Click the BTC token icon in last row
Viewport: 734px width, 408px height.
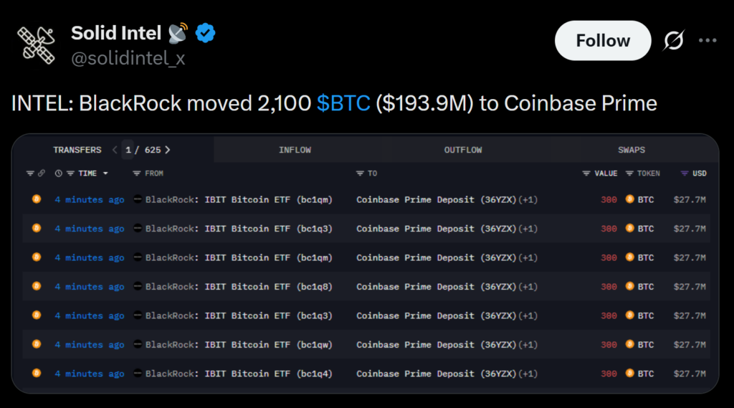click(630, 374)
